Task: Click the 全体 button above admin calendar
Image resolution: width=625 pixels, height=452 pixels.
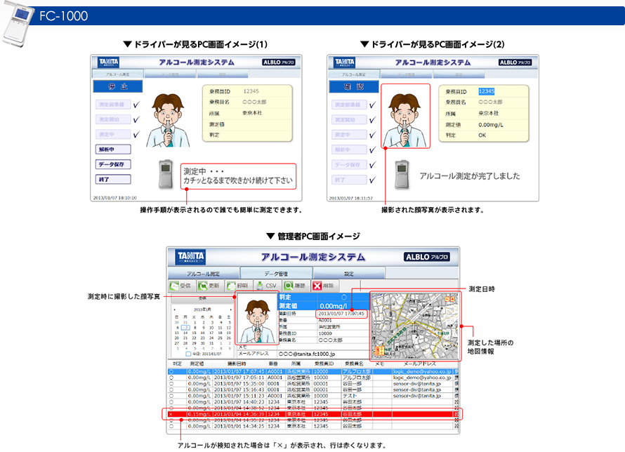Action: [202, 298]
